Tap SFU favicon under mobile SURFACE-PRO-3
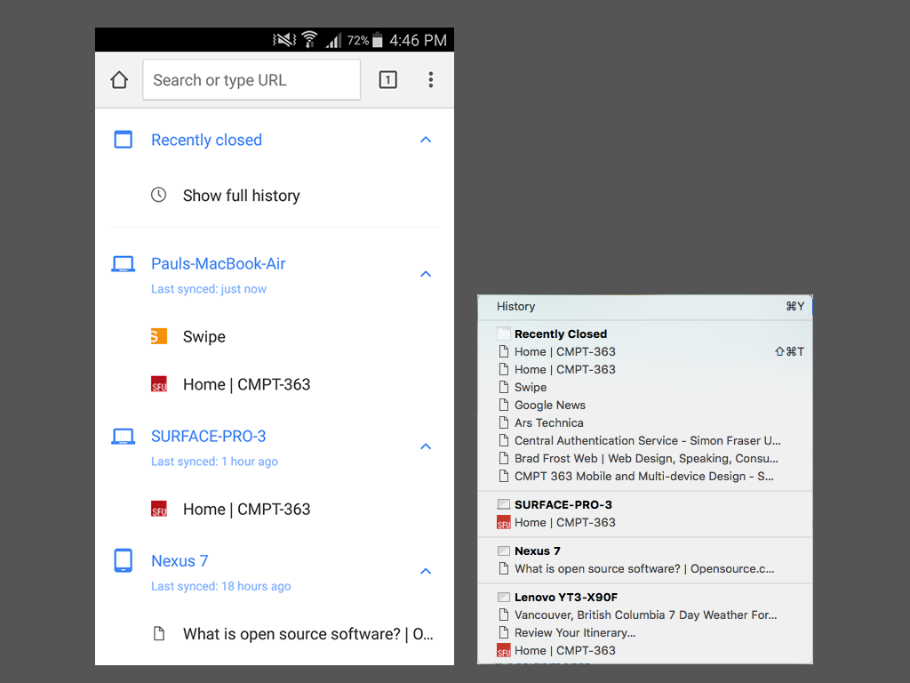Screen dimensions: 910x683 pos(159,509)
